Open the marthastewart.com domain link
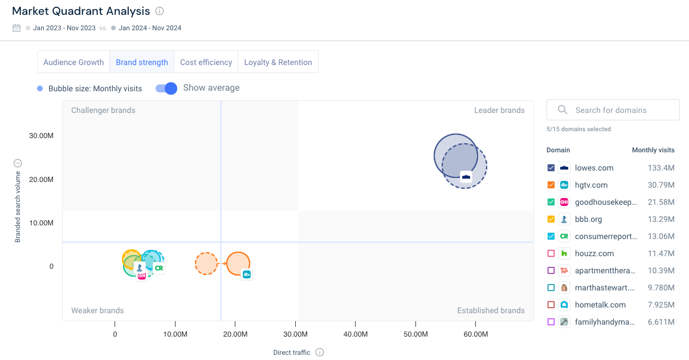Screen dimensions: 689x360 pos(604,288)
